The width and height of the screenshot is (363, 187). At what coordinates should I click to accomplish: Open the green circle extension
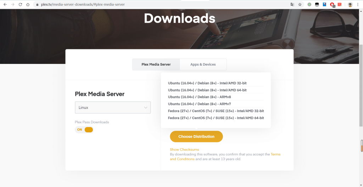pos(309,4)
